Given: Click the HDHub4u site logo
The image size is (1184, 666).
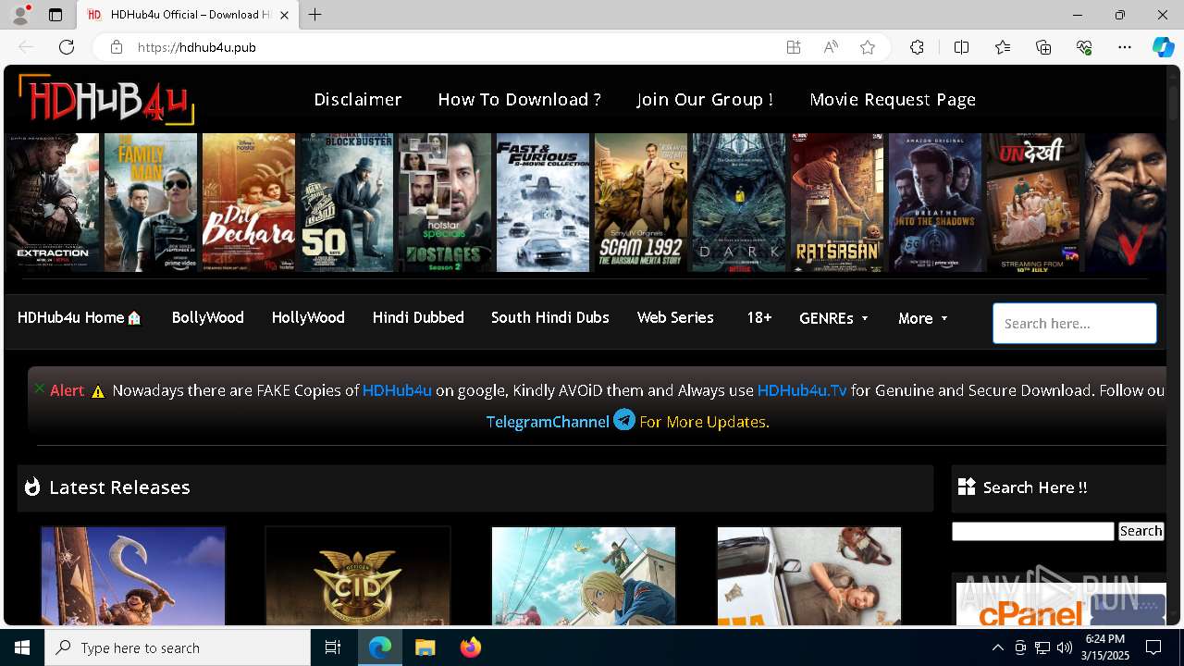Looking at the screenshot, I should pyautogui.click(x=106, y=99).
